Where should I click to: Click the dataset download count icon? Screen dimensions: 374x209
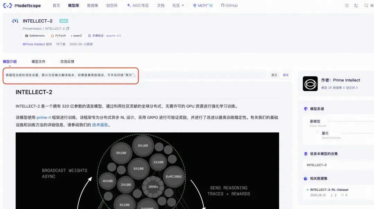(331, 195)
